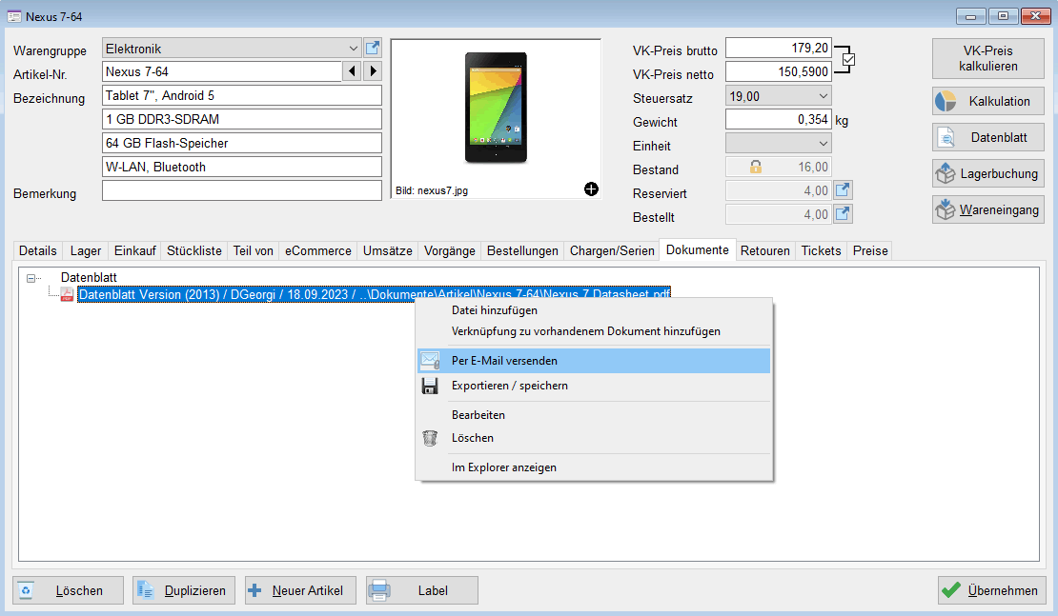Viewport: 1058px width, 616px height.
Task: Click the Artikel-Nr. field Nexus 7-64
Action: [x=222, y=71]
